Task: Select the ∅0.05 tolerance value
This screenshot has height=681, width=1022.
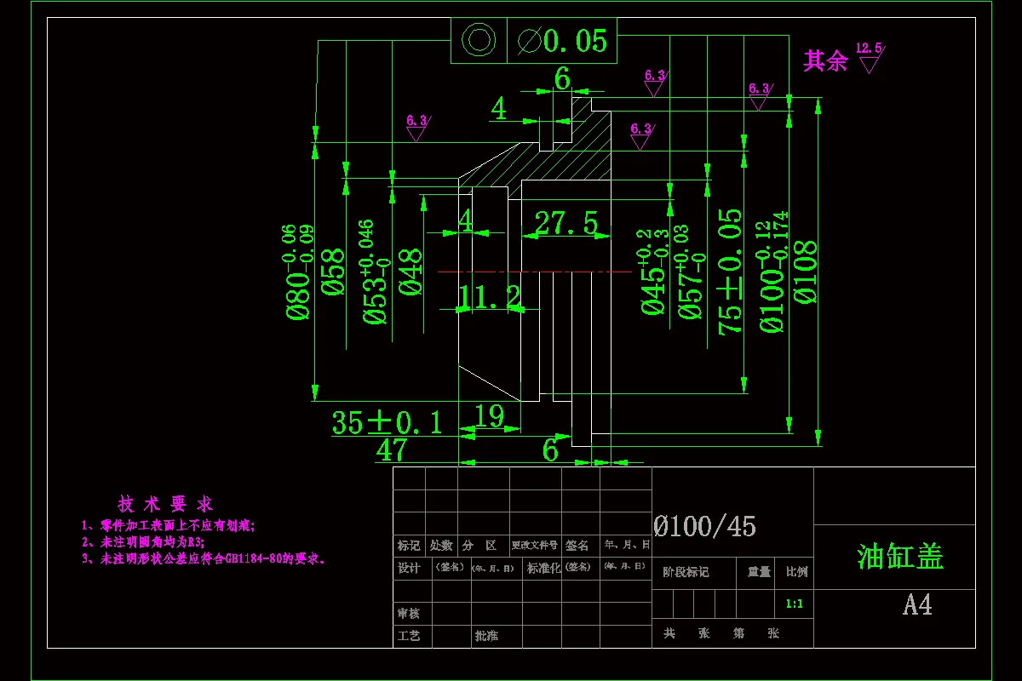Action: pos(563,41)
